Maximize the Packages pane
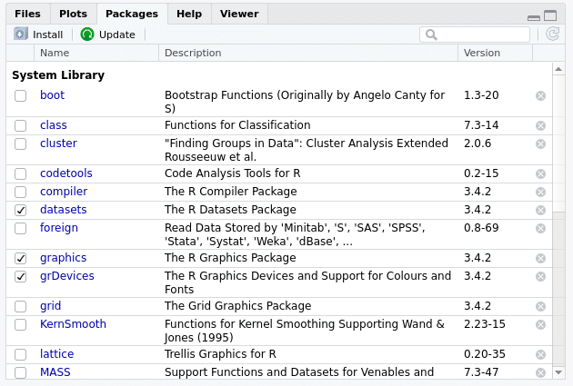573x386 pixels. (x=550, y=15)
